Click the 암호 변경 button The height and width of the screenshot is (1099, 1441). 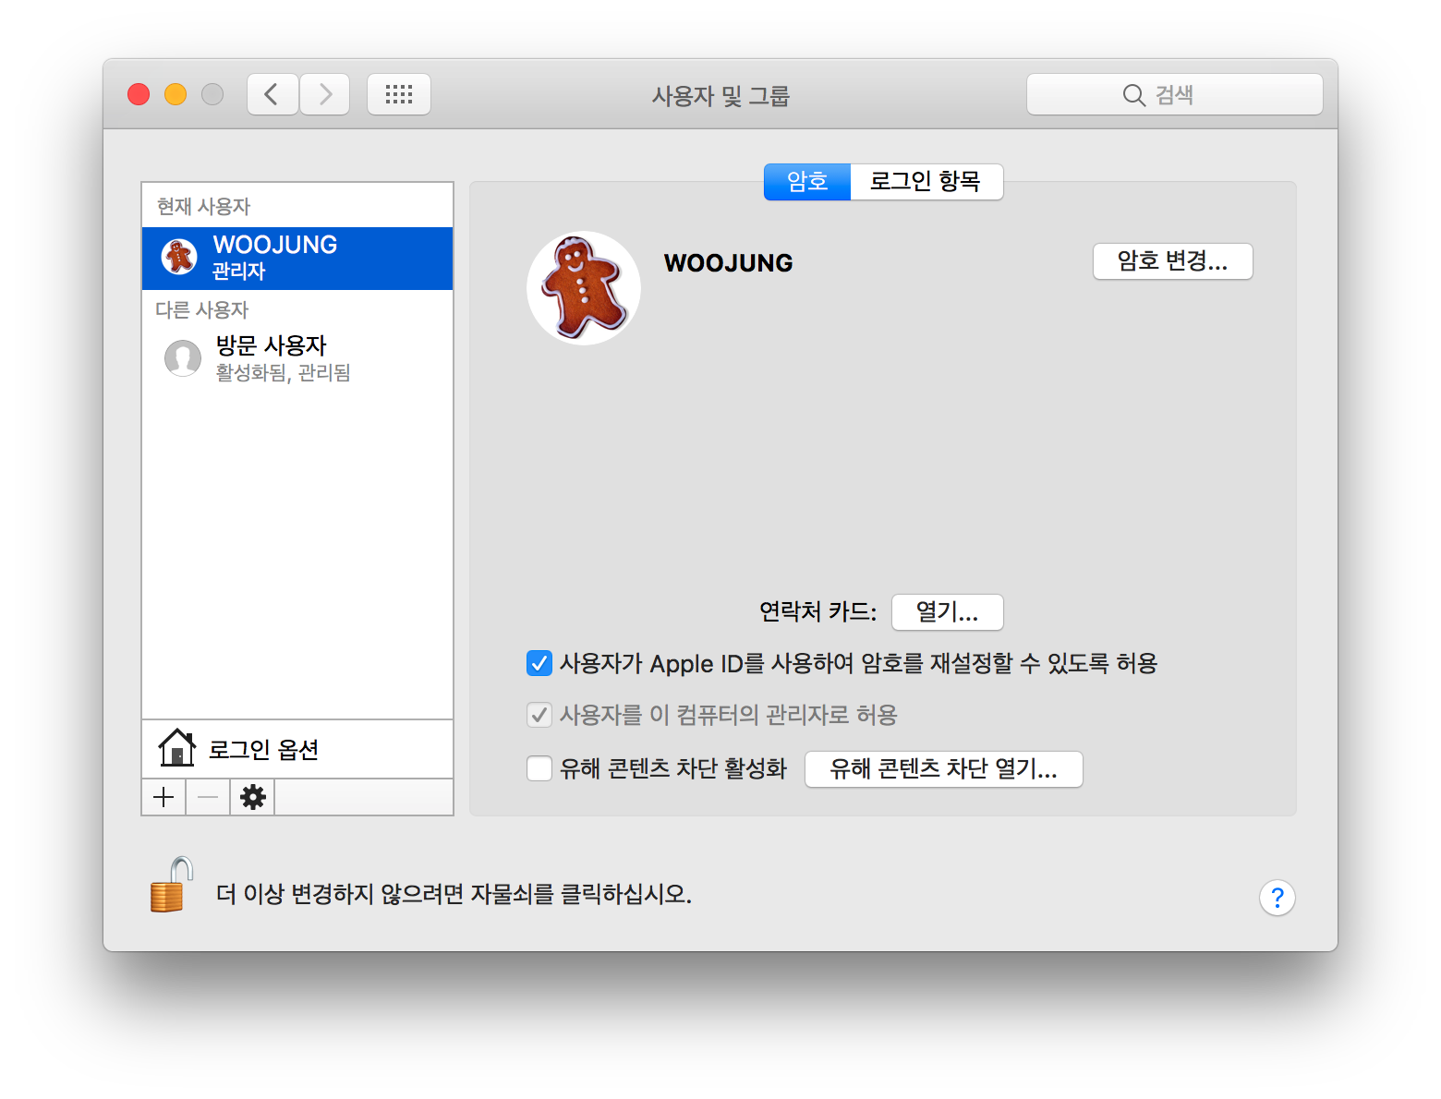point(1172,261)
